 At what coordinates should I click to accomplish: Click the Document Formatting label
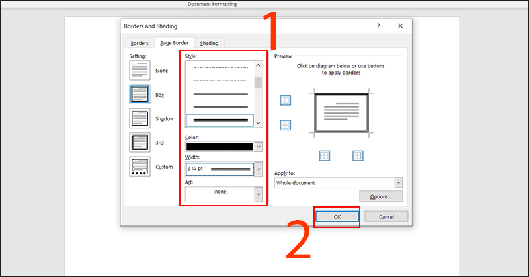[x=212, y=4]
